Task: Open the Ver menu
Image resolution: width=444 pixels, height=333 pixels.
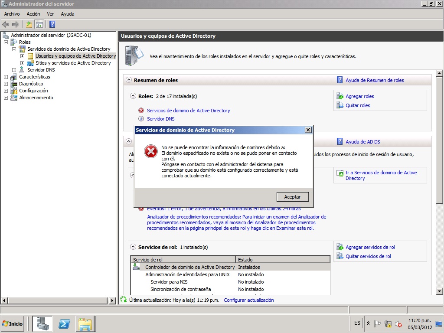Action: click(x=50, y=13)
